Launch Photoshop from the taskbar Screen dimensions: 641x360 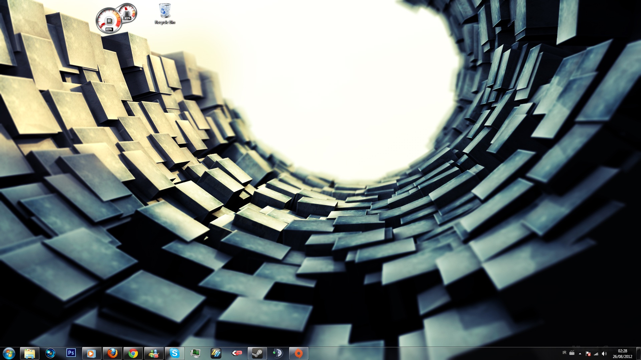(71, 353)
